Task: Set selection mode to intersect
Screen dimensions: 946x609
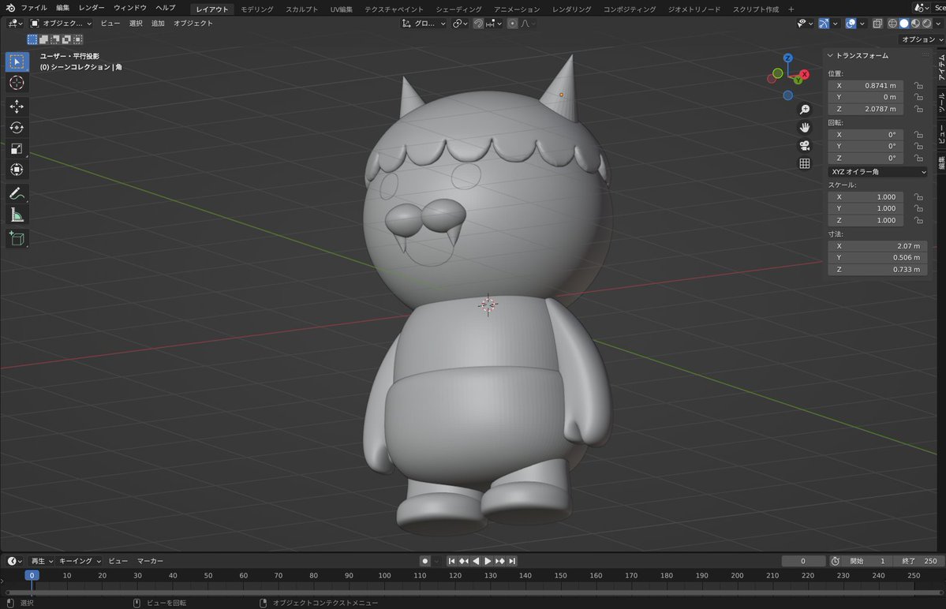Action: point(78,39)
